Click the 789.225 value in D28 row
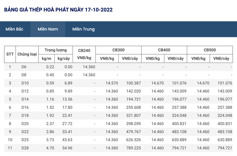The height and width of the screenshot is (156, 237). [133, 148]
